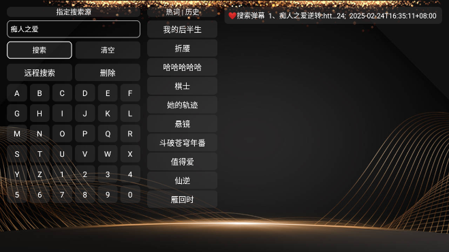Tap letter key F
The height and width of the screenshot is (252, 449).
(130, 93)
